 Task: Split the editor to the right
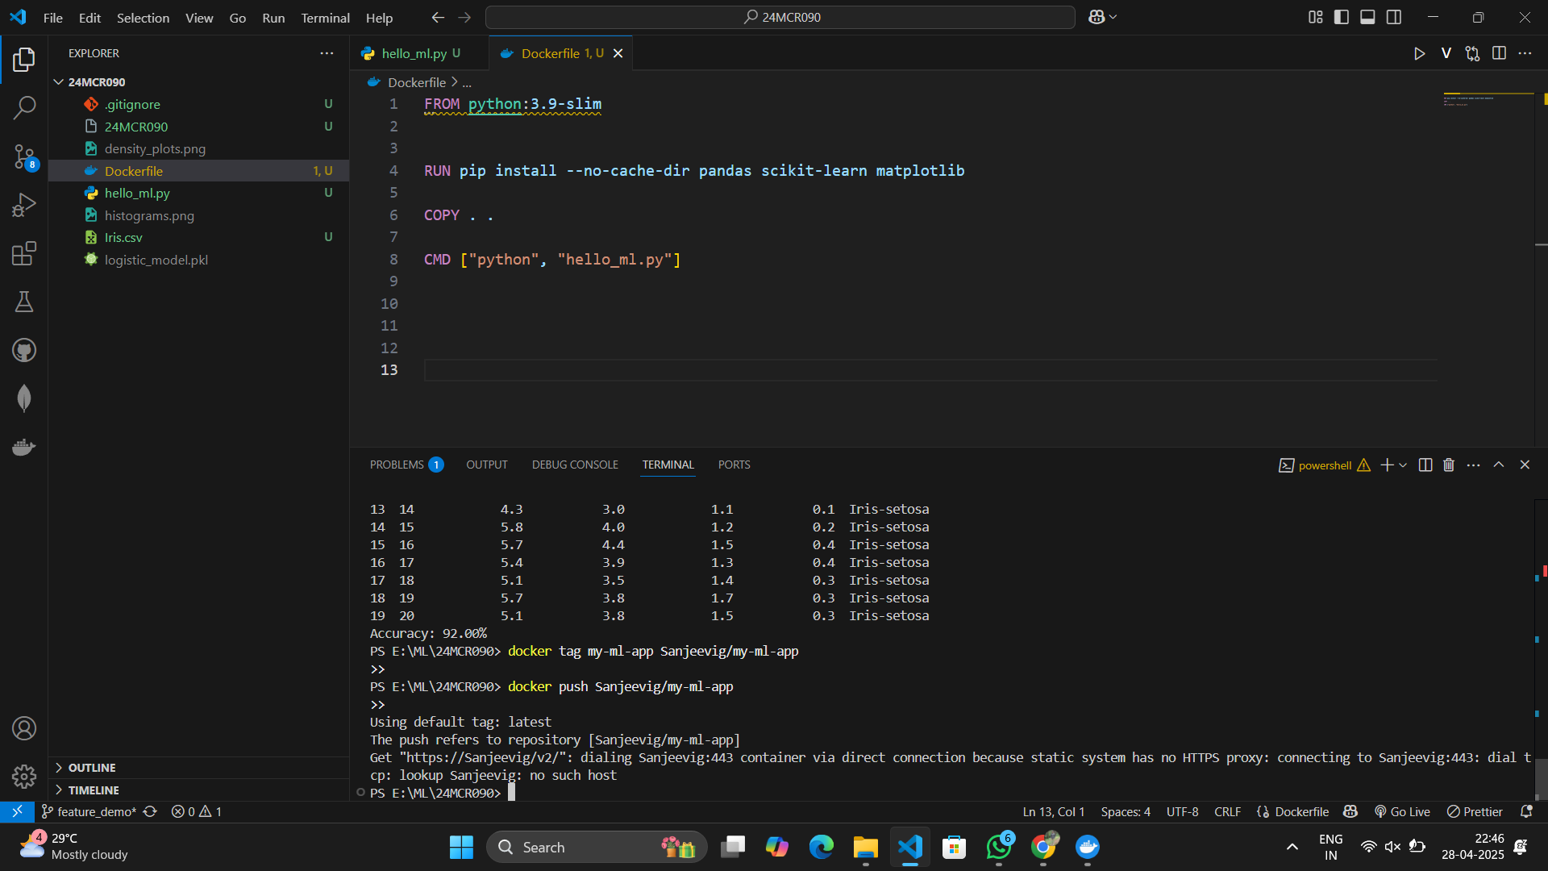coord(1499,53)
